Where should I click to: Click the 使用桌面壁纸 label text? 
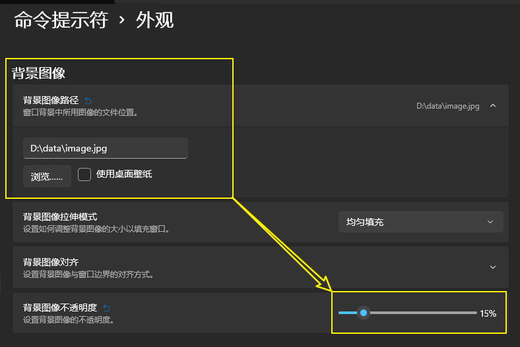(125, 174)
